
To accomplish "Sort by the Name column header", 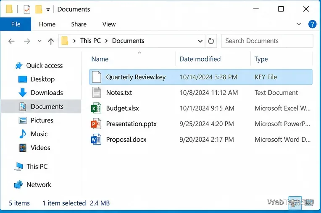I will [100, 59].
